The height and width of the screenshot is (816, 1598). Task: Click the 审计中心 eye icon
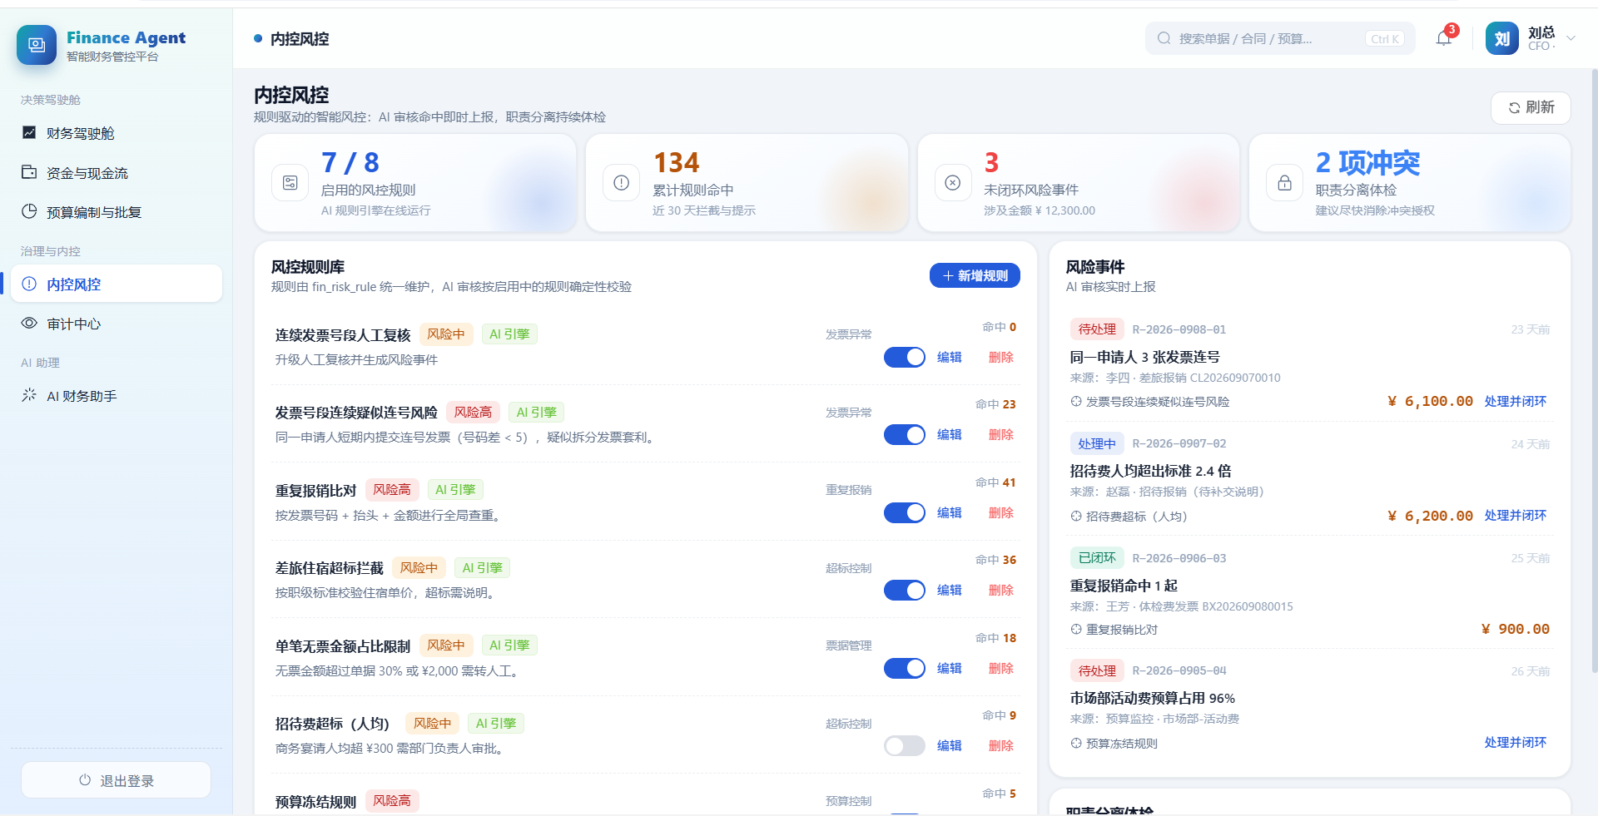tap(29, 323)
